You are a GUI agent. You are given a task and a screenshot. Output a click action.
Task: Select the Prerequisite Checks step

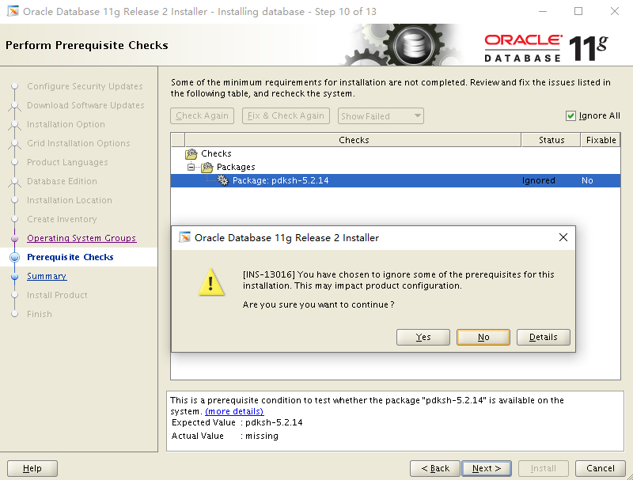point(70,257)
